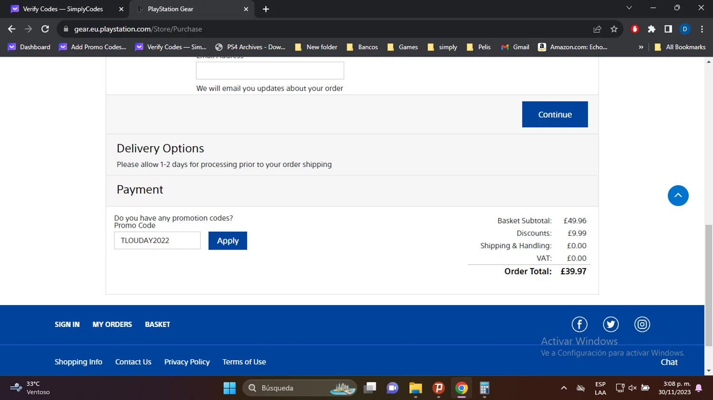Open the red shield extension icon
Viewport: 713px width, 400px height.
635,29
